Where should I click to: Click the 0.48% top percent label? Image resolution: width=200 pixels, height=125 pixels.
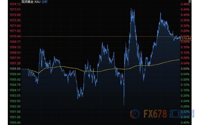tap(185, 4)
